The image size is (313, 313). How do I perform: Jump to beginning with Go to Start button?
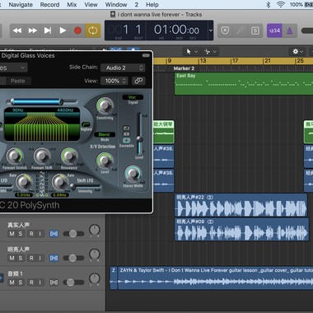(48, 30)
